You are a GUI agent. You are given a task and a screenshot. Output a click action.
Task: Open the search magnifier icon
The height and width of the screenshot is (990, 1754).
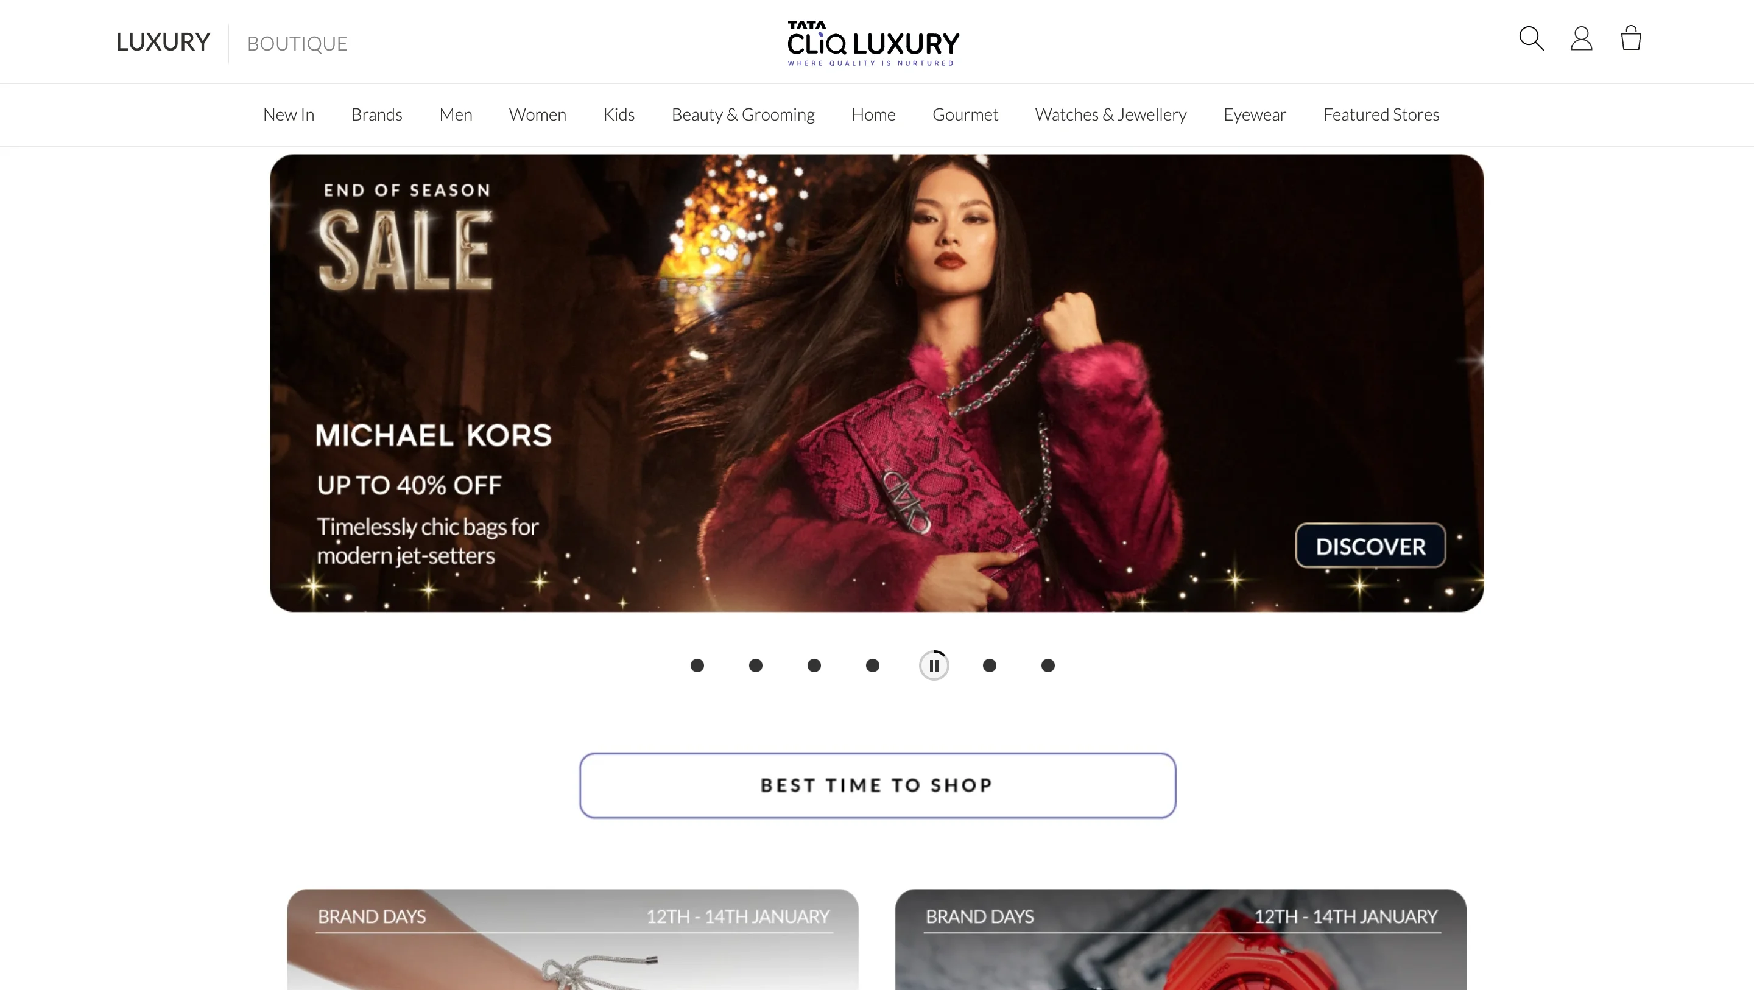pyautogui.click(x=1531, y=39)
